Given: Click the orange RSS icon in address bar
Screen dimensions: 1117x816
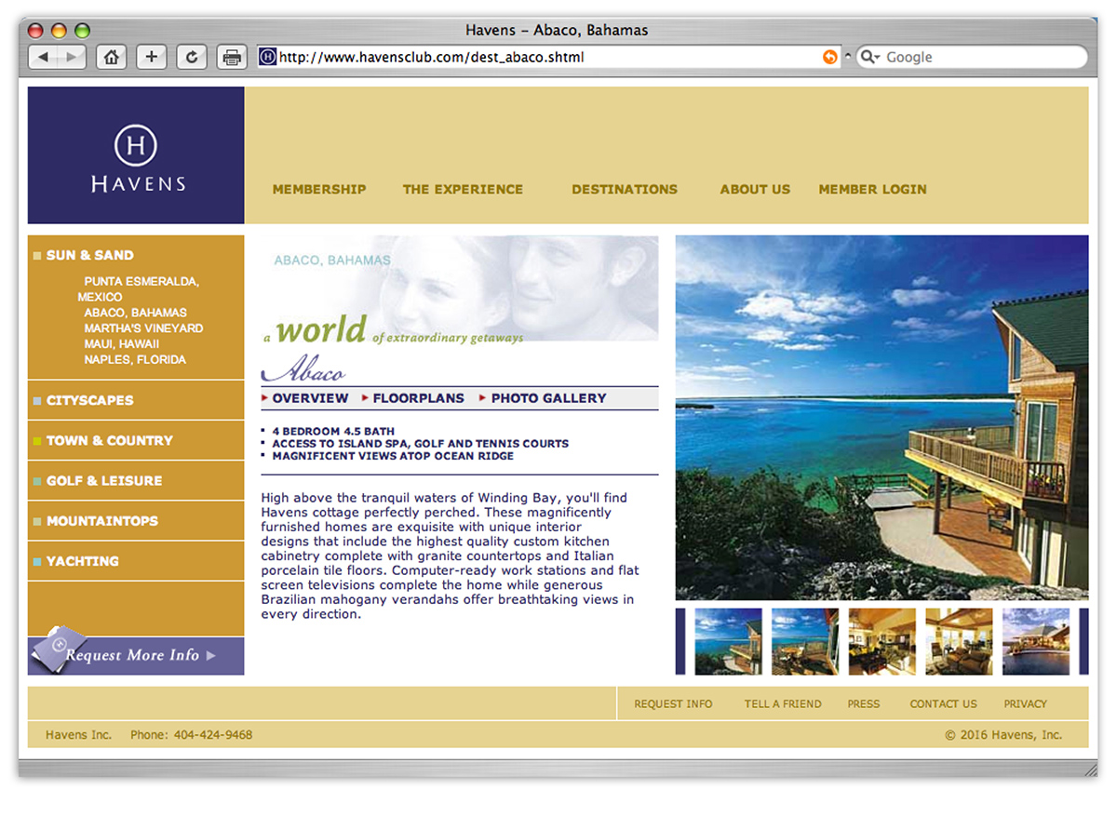Looking at the screenshot, I should click(x=829, y=57).
